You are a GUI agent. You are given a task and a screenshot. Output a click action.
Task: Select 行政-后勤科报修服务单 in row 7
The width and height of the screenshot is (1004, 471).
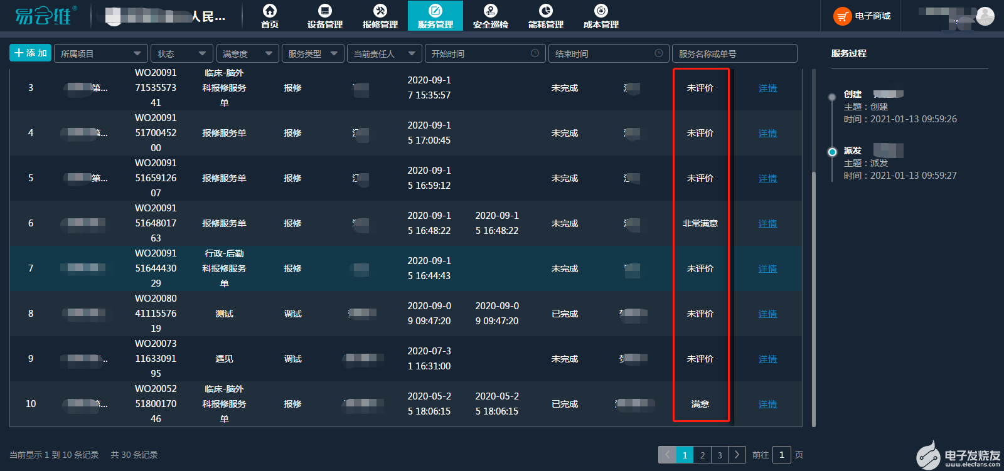tap(224, 268)
